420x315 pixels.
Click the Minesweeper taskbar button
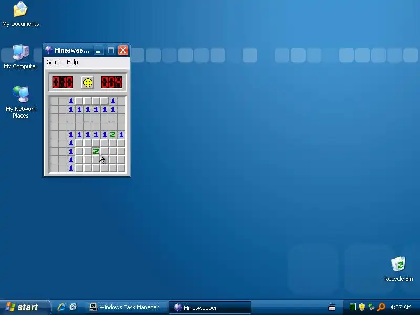coord(209,308)
